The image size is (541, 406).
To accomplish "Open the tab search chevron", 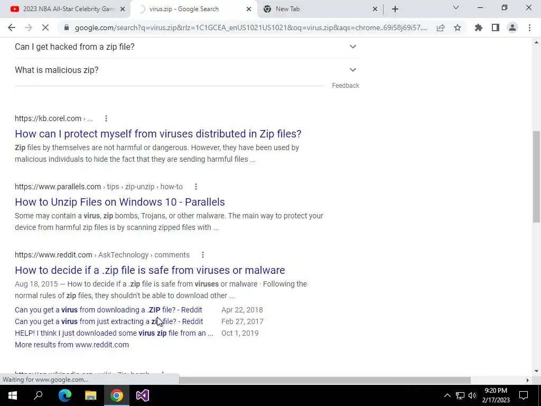I will pyautogui.click(x=456, y=7).
